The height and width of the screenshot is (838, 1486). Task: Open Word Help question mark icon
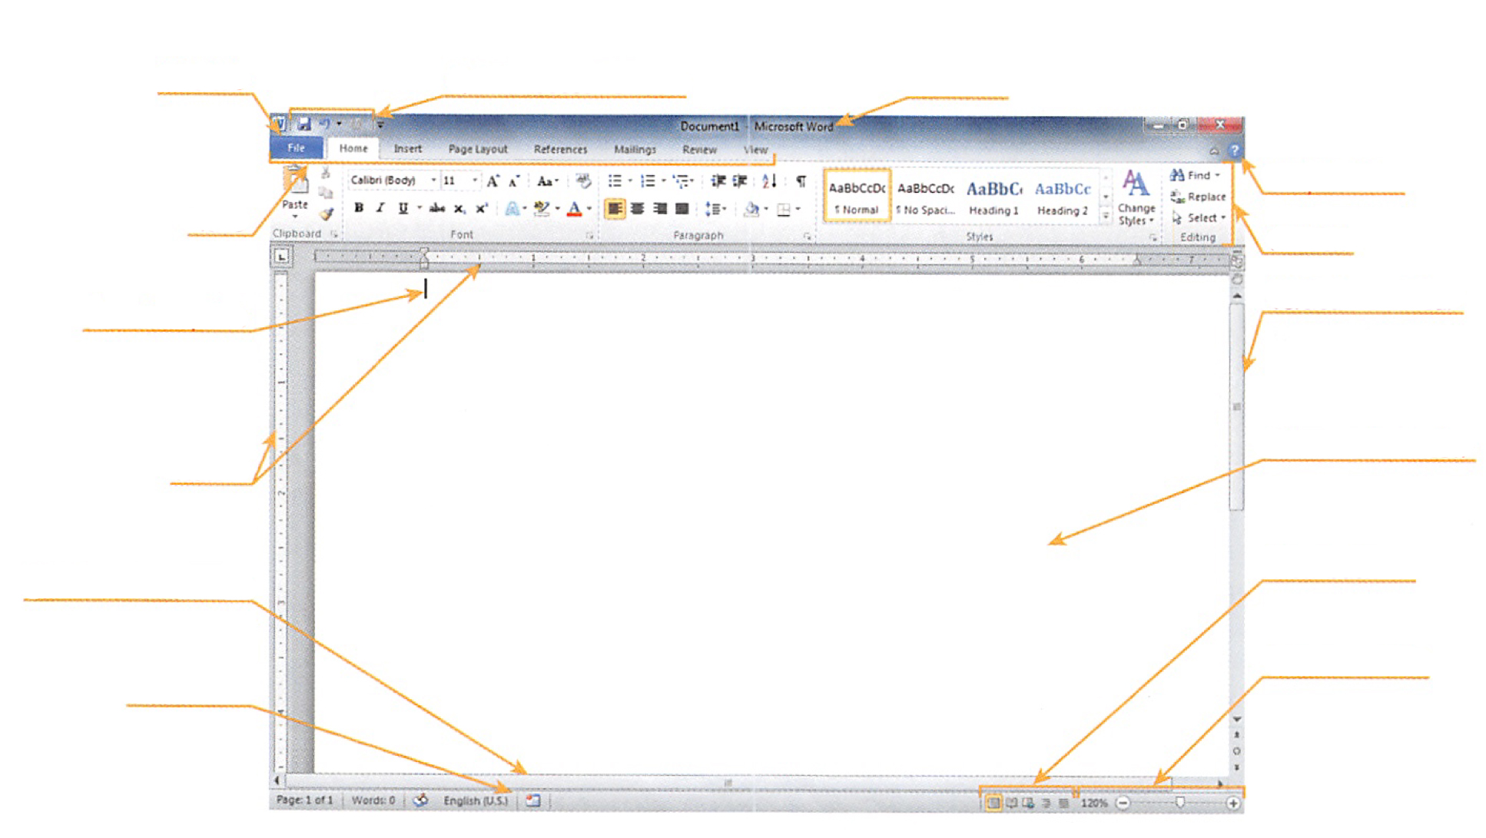click(1234, 151)
